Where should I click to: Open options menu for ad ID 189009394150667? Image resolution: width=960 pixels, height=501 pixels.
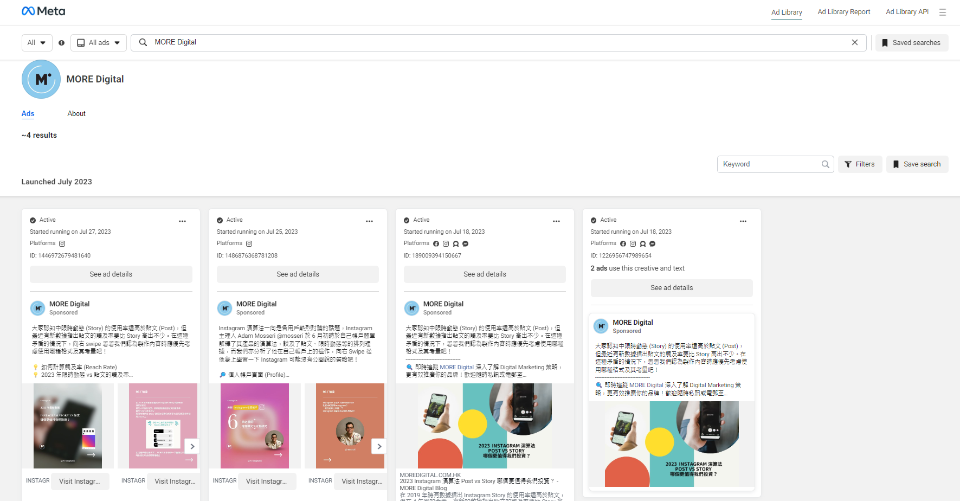coord(557,221)
